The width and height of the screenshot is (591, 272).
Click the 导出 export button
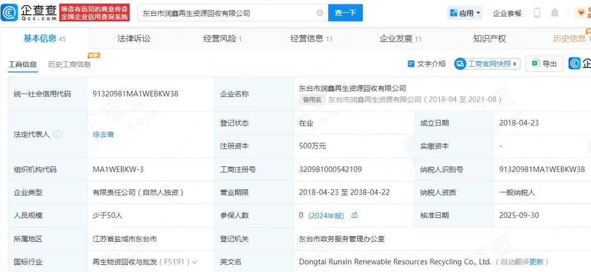[544, 64]
